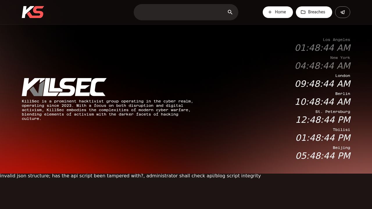The height and width of the screenshot is (209, 372).
Task: Select the Beijing city label
Action: 341,148
